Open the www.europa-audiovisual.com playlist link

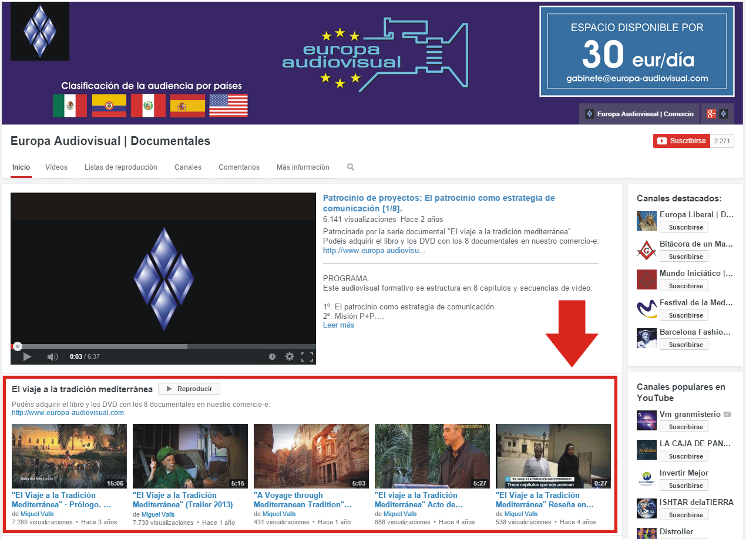click(68, 413)
